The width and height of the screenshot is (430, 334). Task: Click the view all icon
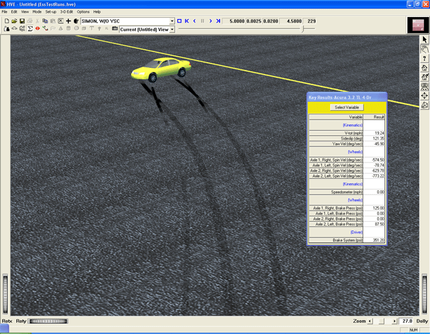point(425,86)
